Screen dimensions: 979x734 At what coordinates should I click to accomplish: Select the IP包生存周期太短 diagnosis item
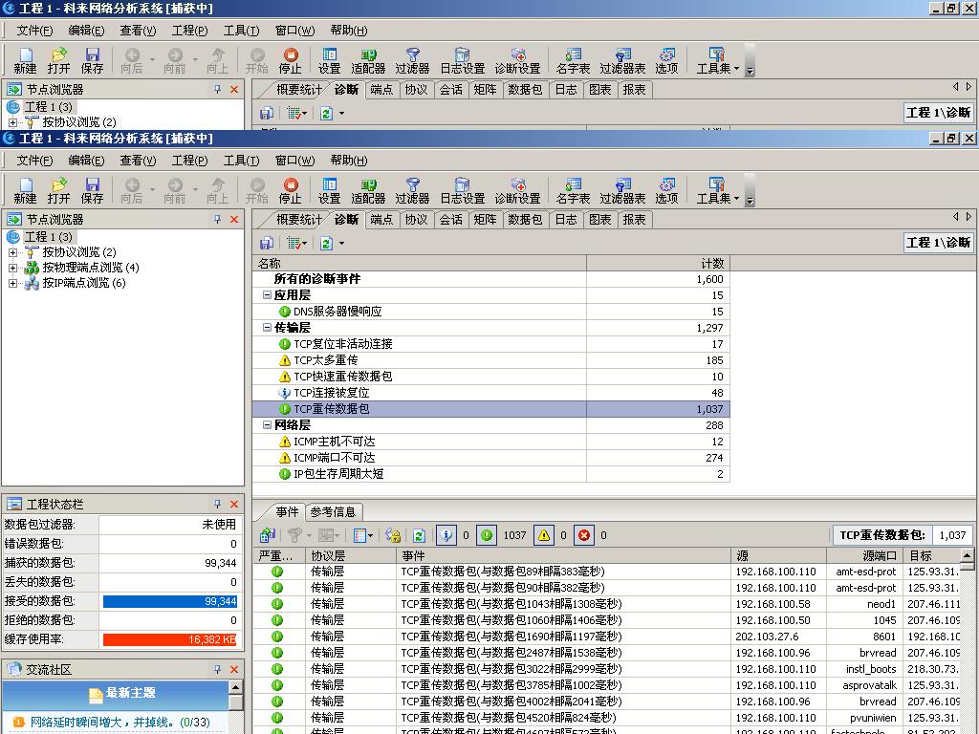337,474
